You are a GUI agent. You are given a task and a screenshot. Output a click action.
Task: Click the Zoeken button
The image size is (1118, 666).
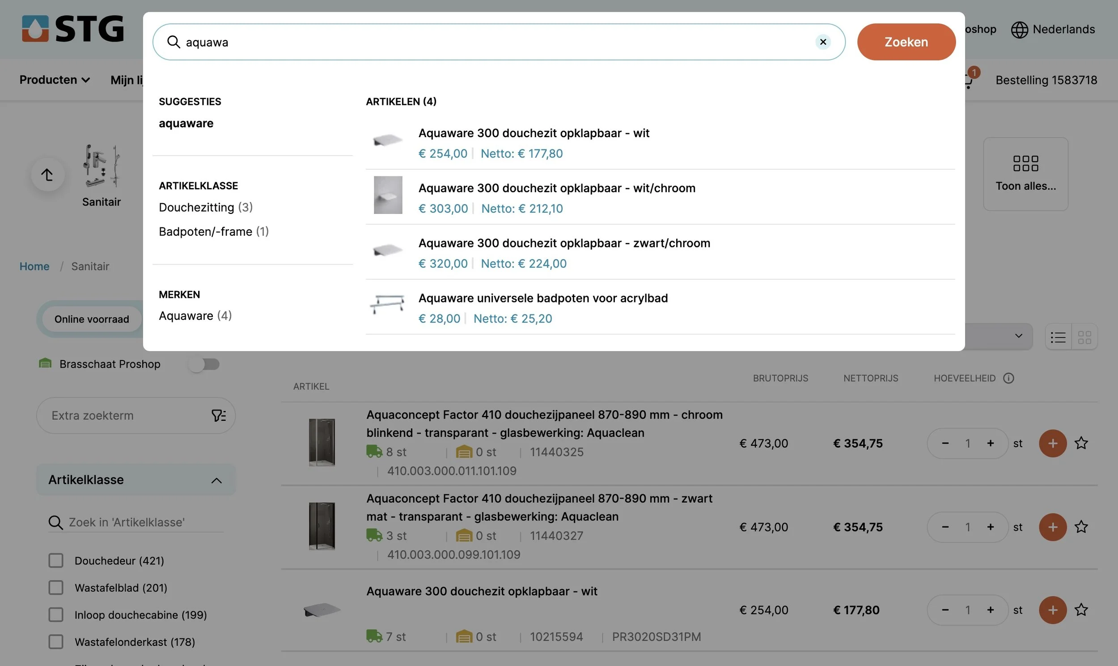(906, 42)
